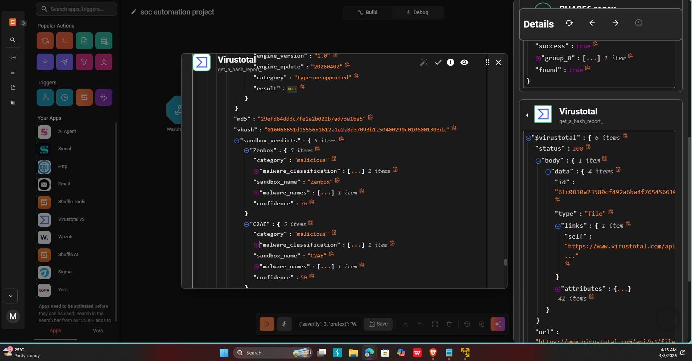Image resolution: width=692 pixels, height=361 pixels.
Task: Collapse the sandbox_verdicts JSON node
Action: 237,141
